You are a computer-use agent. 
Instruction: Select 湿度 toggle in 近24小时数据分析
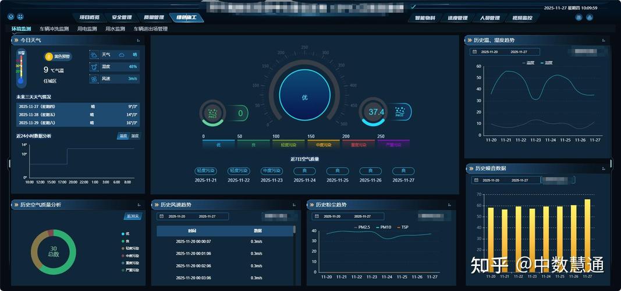pyautogui.click(x=135, y=136)
